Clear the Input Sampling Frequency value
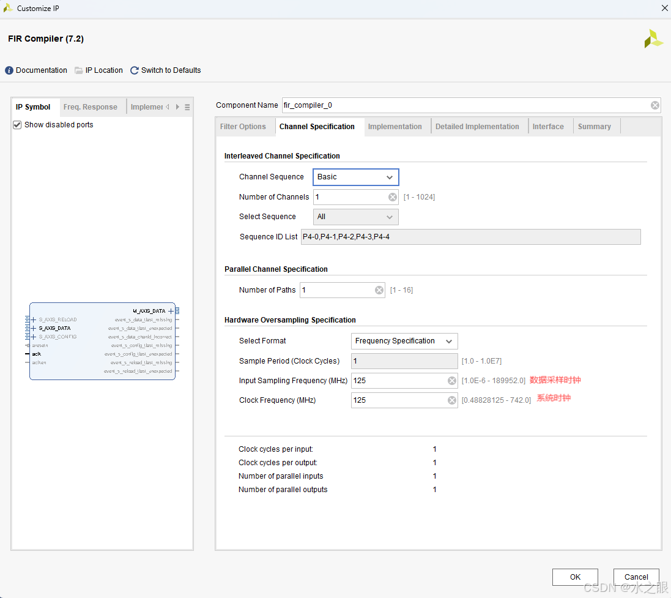Screen dimensions: 671x598 [x=452, y=381]
